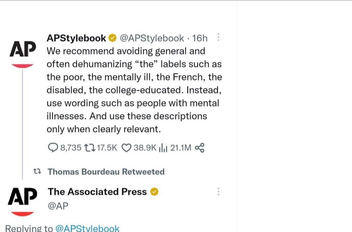
Task: Click @APStylebook in the Replying to line
Action: pos(88,228)
